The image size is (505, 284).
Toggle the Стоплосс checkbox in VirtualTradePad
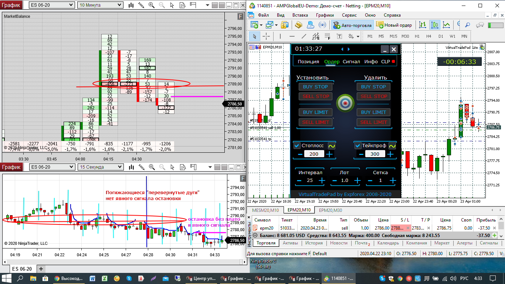pyautogui.click(x=297, y=146)
